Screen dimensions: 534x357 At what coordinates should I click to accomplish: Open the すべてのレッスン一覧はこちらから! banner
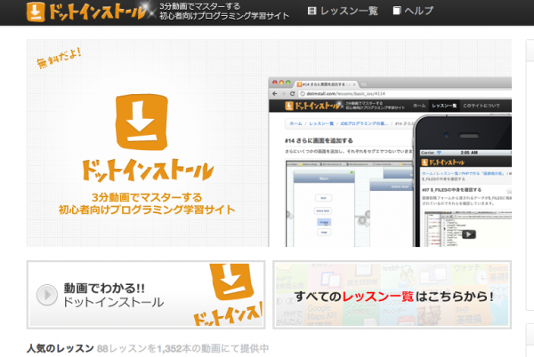click(392, 295)
